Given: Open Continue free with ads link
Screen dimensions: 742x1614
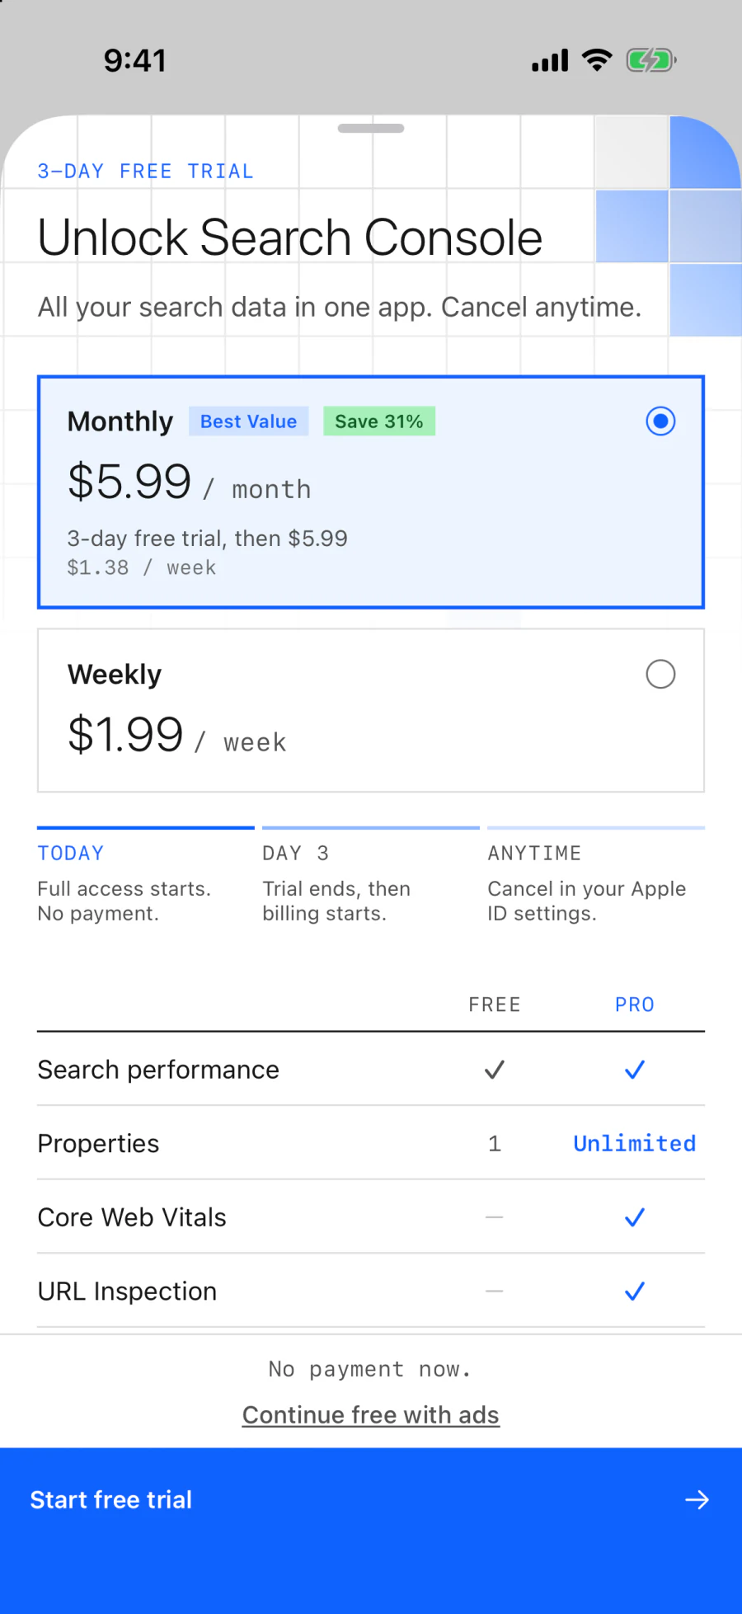Looking at the screenshot, I should coord(371,1414).
